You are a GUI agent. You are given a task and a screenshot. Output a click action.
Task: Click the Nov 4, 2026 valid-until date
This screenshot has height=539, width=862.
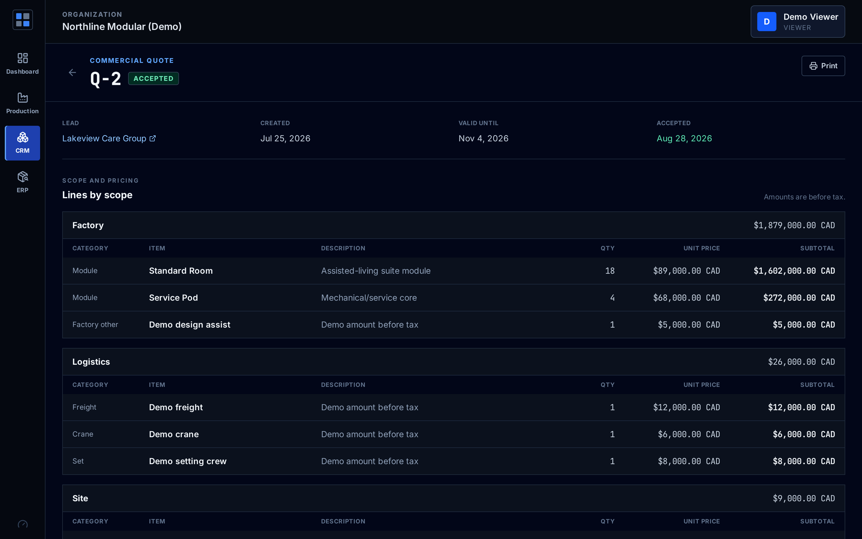click(483, 138)
